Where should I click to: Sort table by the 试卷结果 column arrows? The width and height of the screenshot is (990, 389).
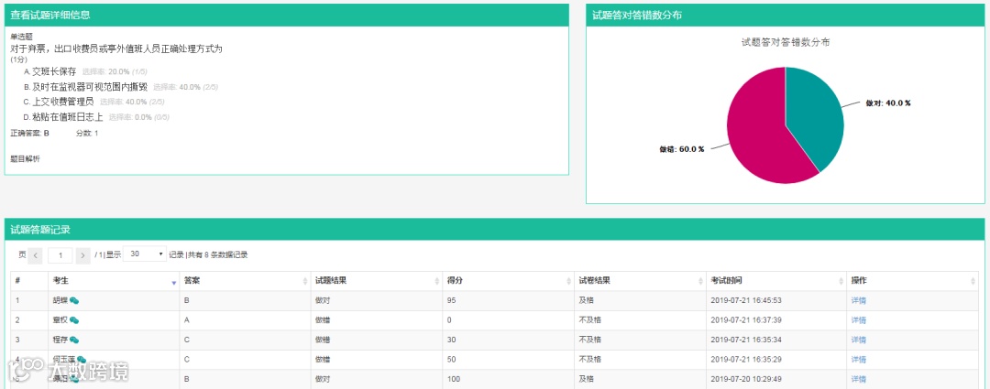click(x=701, y=281)
